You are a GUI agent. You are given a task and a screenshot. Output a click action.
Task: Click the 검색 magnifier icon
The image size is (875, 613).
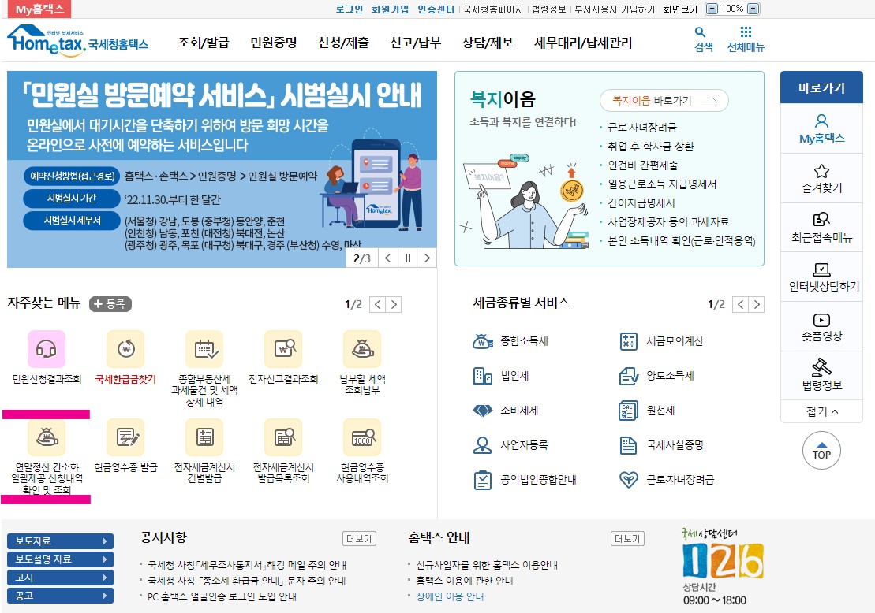tap(701, 32)
